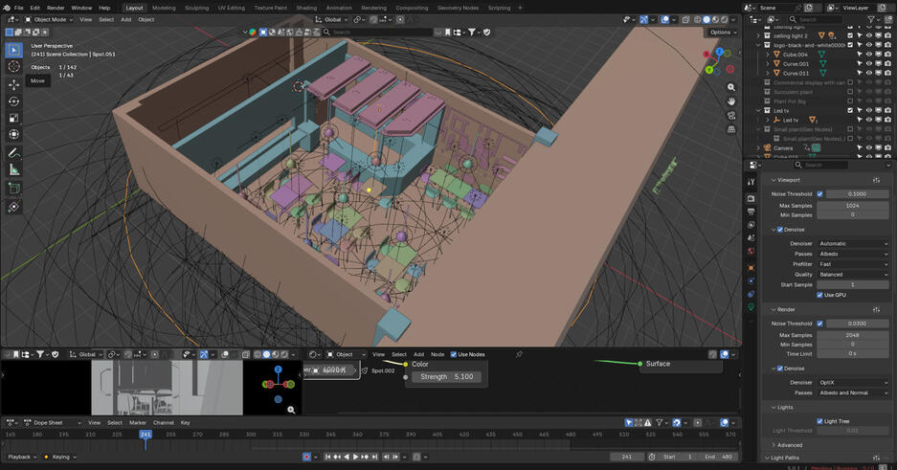Open the Denoiser Automatic dropdown

(854, 243)
